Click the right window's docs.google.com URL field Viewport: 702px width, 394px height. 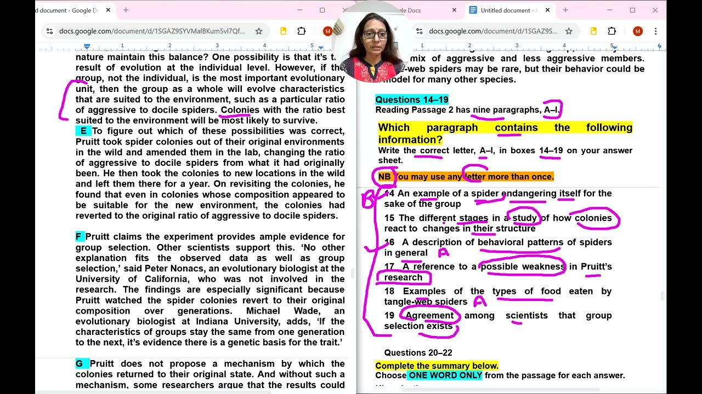pos(493,31)
